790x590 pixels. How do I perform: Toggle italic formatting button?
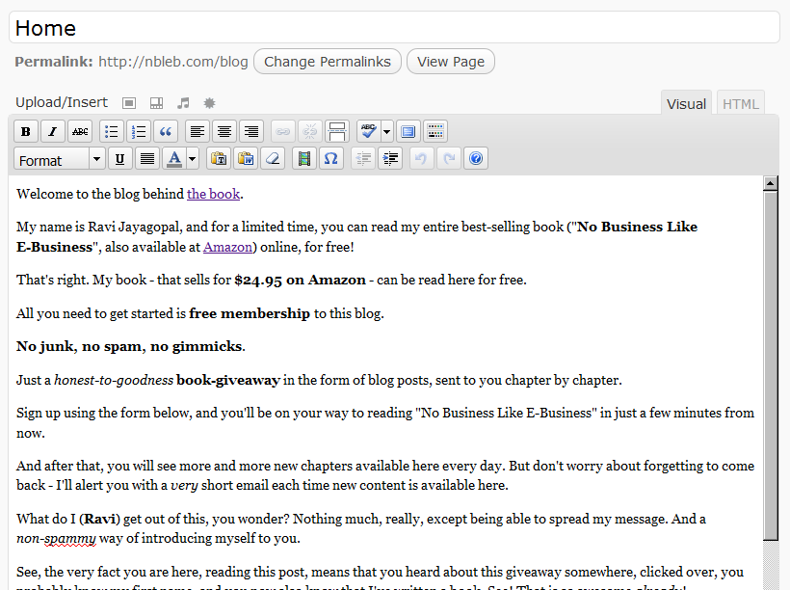coord(53,132)
